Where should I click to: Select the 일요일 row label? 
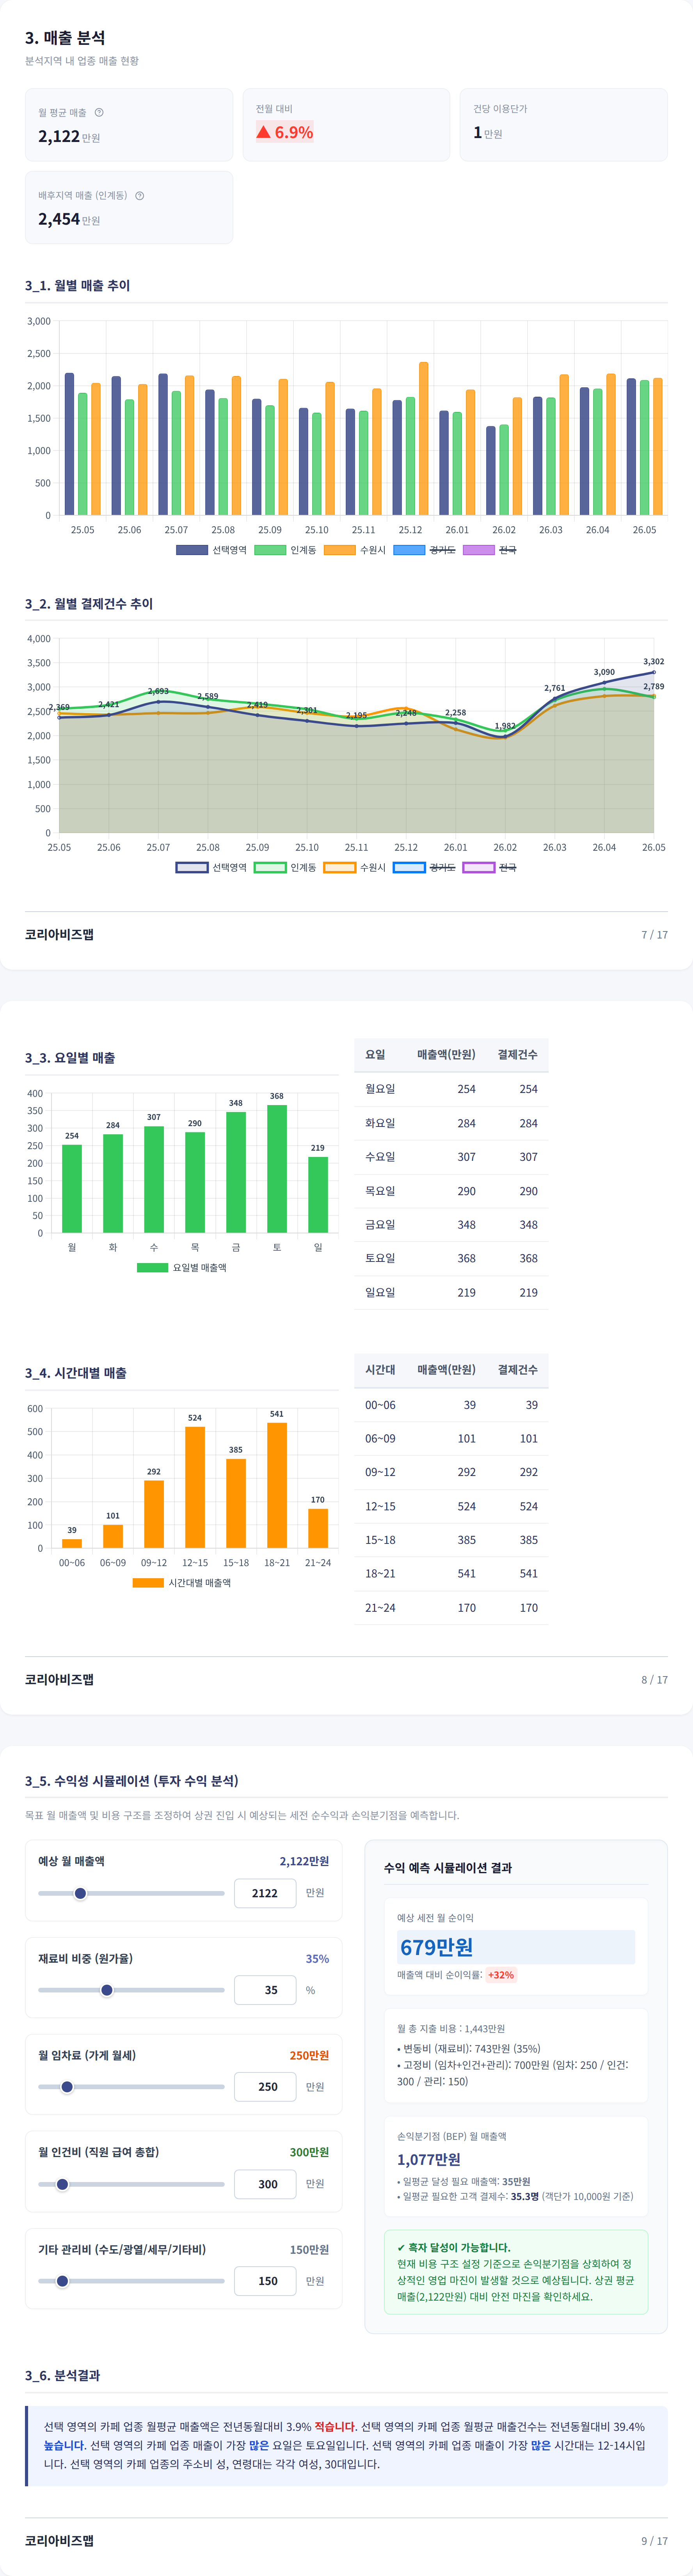(x=380, y=1292)
